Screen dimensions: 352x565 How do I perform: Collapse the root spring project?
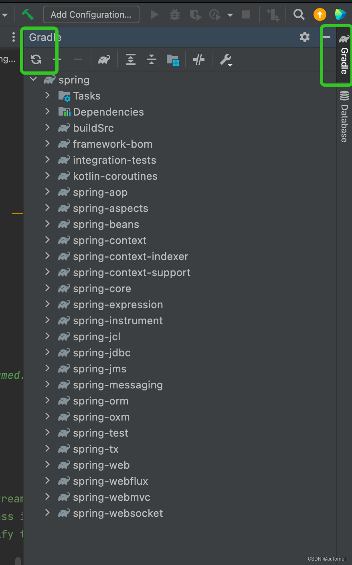click(x=33, y=79)
